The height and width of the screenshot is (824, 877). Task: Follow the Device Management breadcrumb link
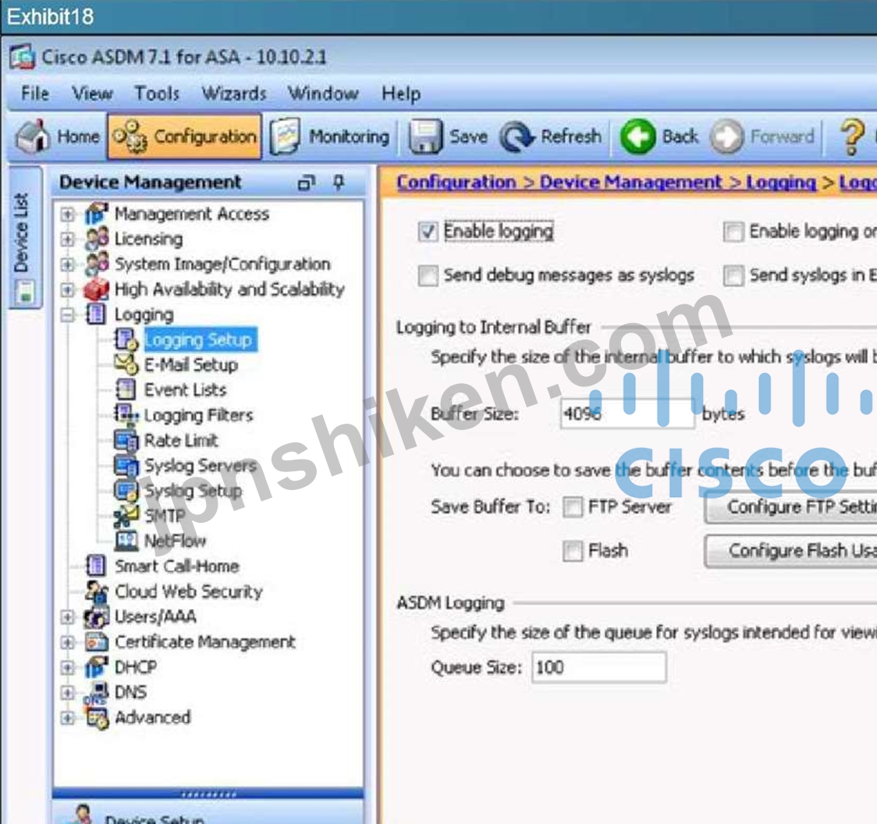pyautogui.click(x=631, y=183)
